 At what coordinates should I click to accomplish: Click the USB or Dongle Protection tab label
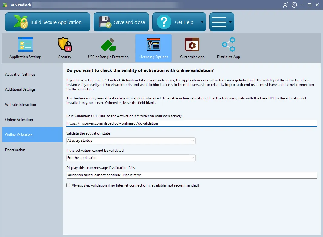click(x=108, y=57)
